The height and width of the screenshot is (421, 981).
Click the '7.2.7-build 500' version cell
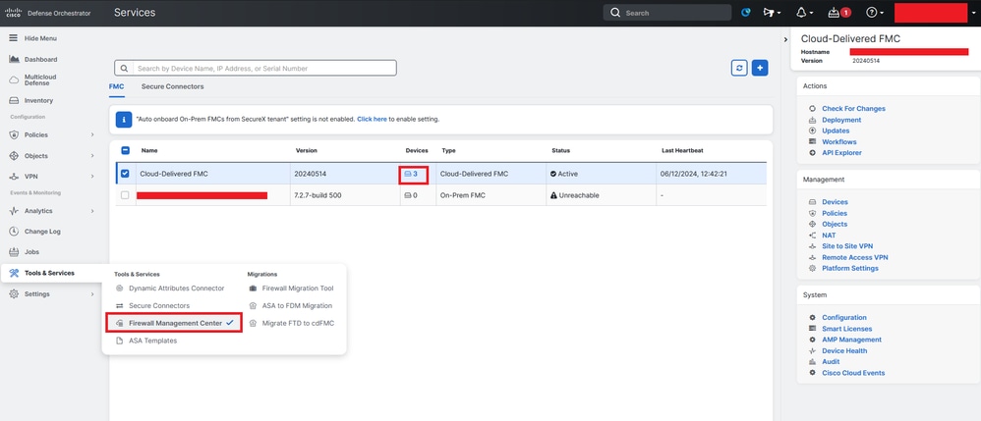[x=317, y=195]
